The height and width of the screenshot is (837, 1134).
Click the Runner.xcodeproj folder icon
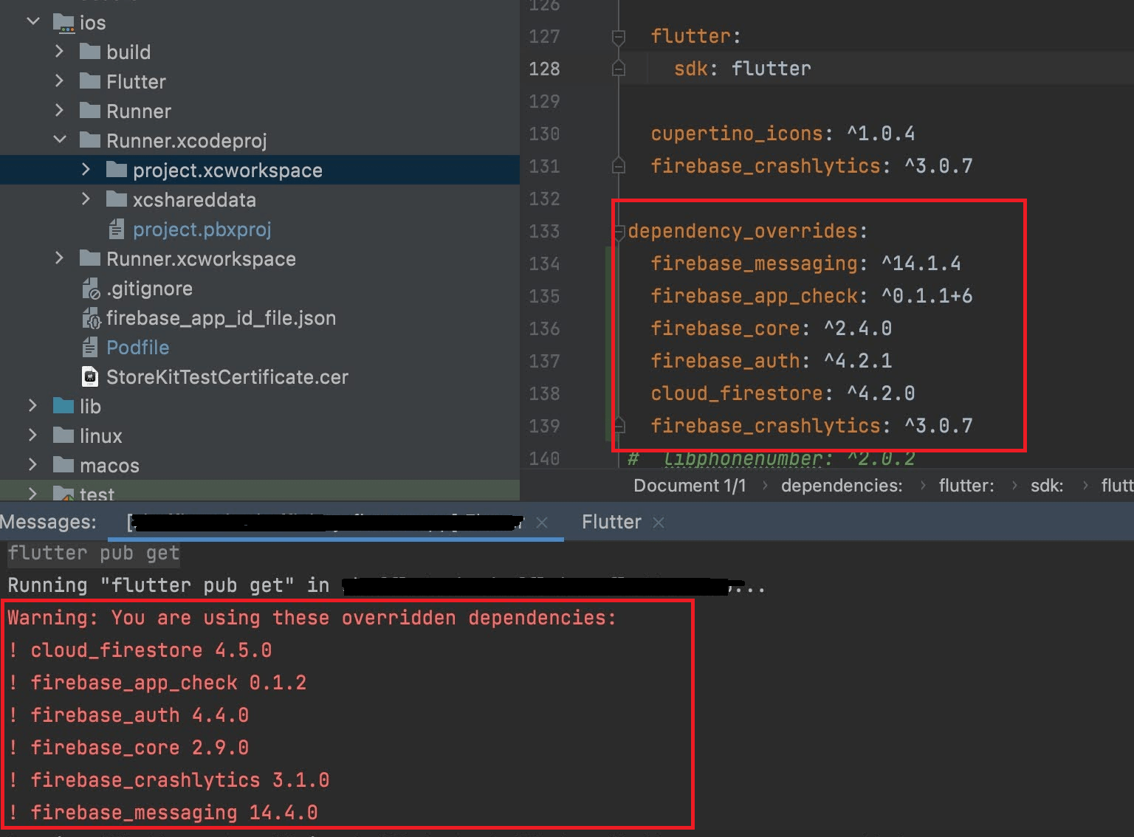coord(90,139)
